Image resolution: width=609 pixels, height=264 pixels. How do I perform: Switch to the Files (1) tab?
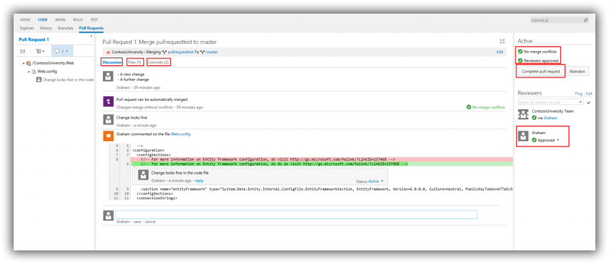point(134,62)
